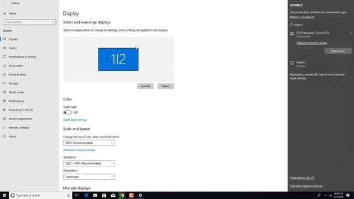
Task: Click Change projection mode link
Action: [x=311, y=43]
